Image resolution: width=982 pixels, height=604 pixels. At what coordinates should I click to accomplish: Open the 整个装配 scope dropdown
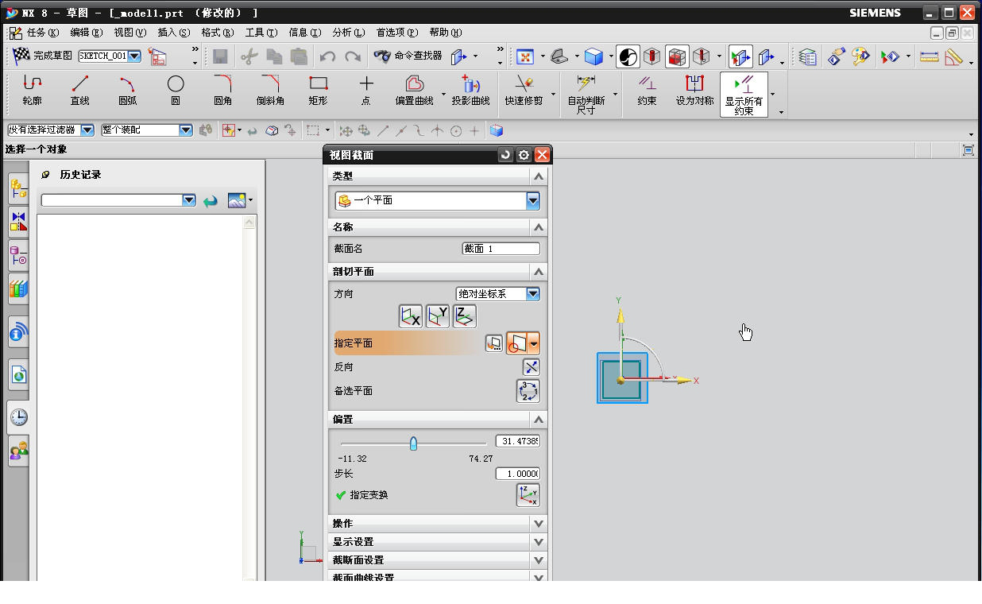(186, 130)
